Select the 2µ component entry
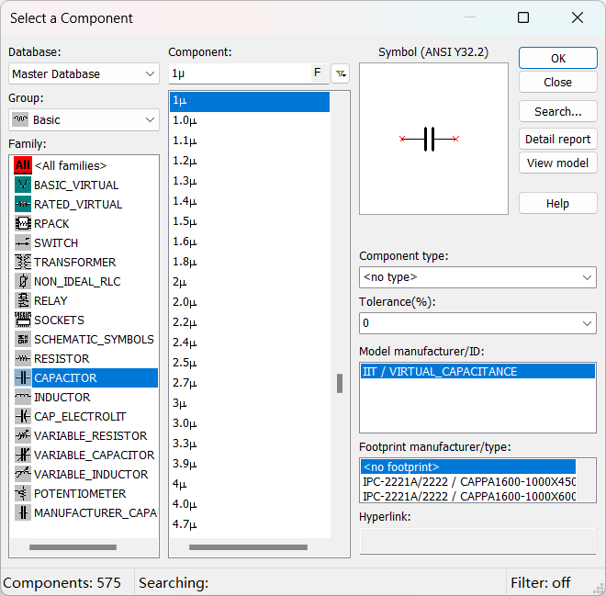Screen dimensions: 606x596 (250, 282)
